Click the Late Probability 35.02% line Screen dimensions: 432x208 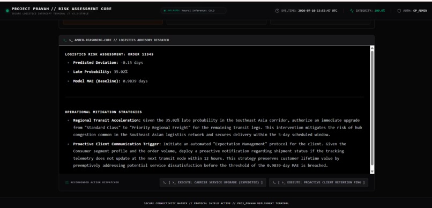point(100,72)
